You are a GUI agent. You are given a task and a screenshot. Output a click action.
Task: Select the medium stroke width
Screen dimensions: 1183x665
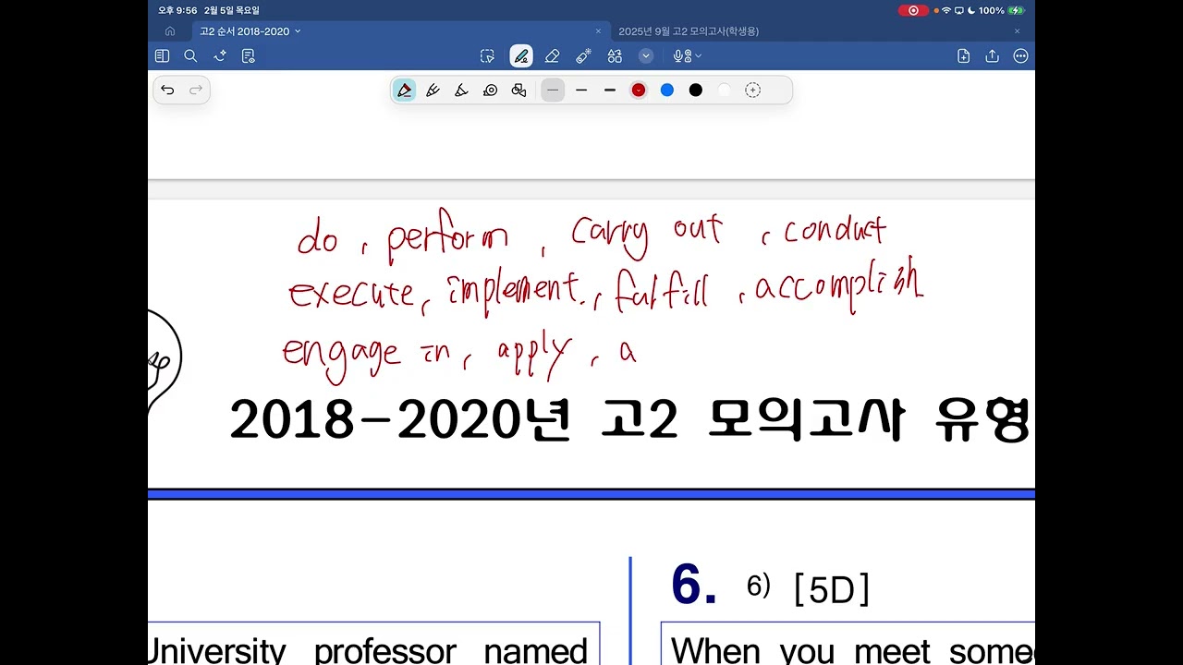(x=581, y=90)
